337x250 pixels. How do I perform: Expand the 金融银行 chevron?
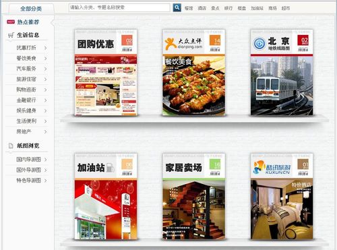45,100
